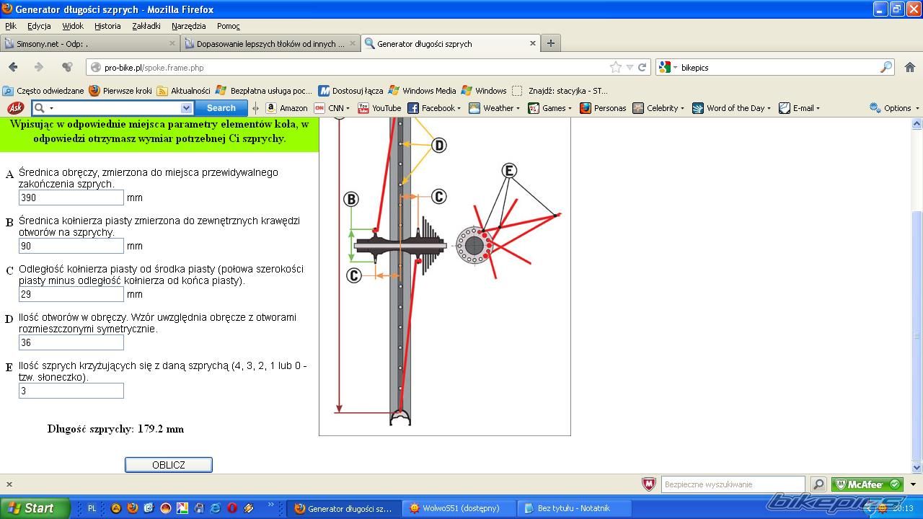Click the Ask logo icon
The height and width of the screenshot is (519, 923).
pyautogui.click(x=14, y=108)
